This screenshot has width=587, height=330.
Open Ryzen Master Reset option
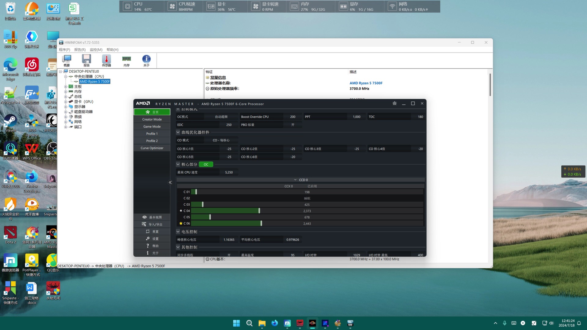pos(152,232)
